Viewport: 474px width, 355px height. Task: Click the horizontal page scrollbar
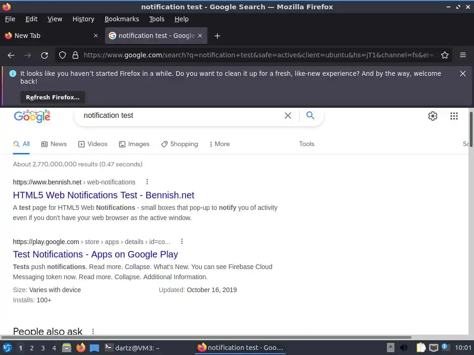pos(206,337)
